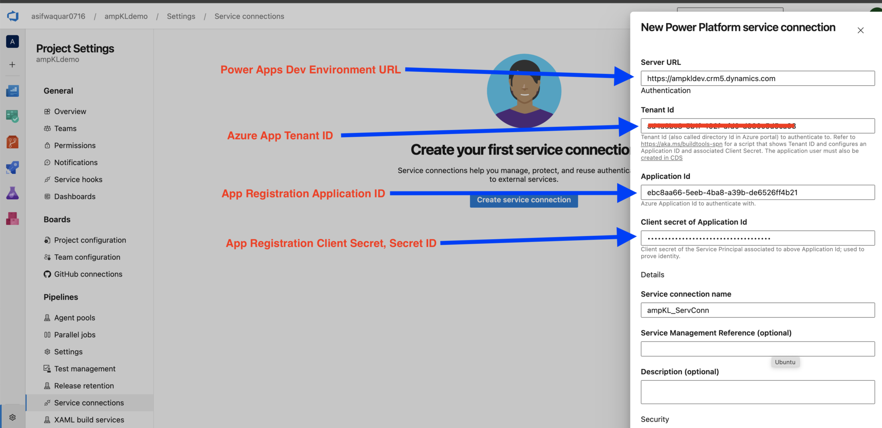Image resolution: width=882 pixels, height=428 pixels.
Task: Open the Azure Boards icon in the sidebar
Action: (12, 115)
